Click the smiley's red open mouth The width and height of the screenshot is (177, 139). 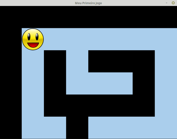pos(33,45)
